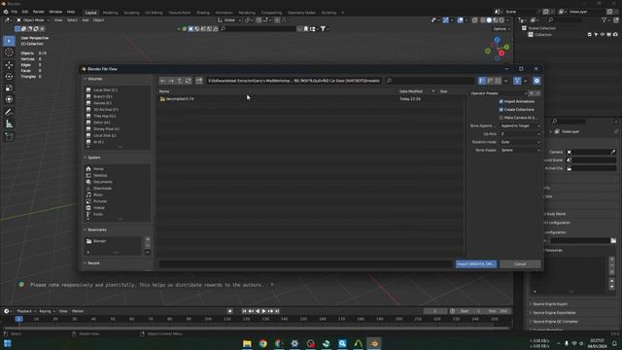Select the Scale tool in viewport toolbar
The image size is (622, 350).
9,88
